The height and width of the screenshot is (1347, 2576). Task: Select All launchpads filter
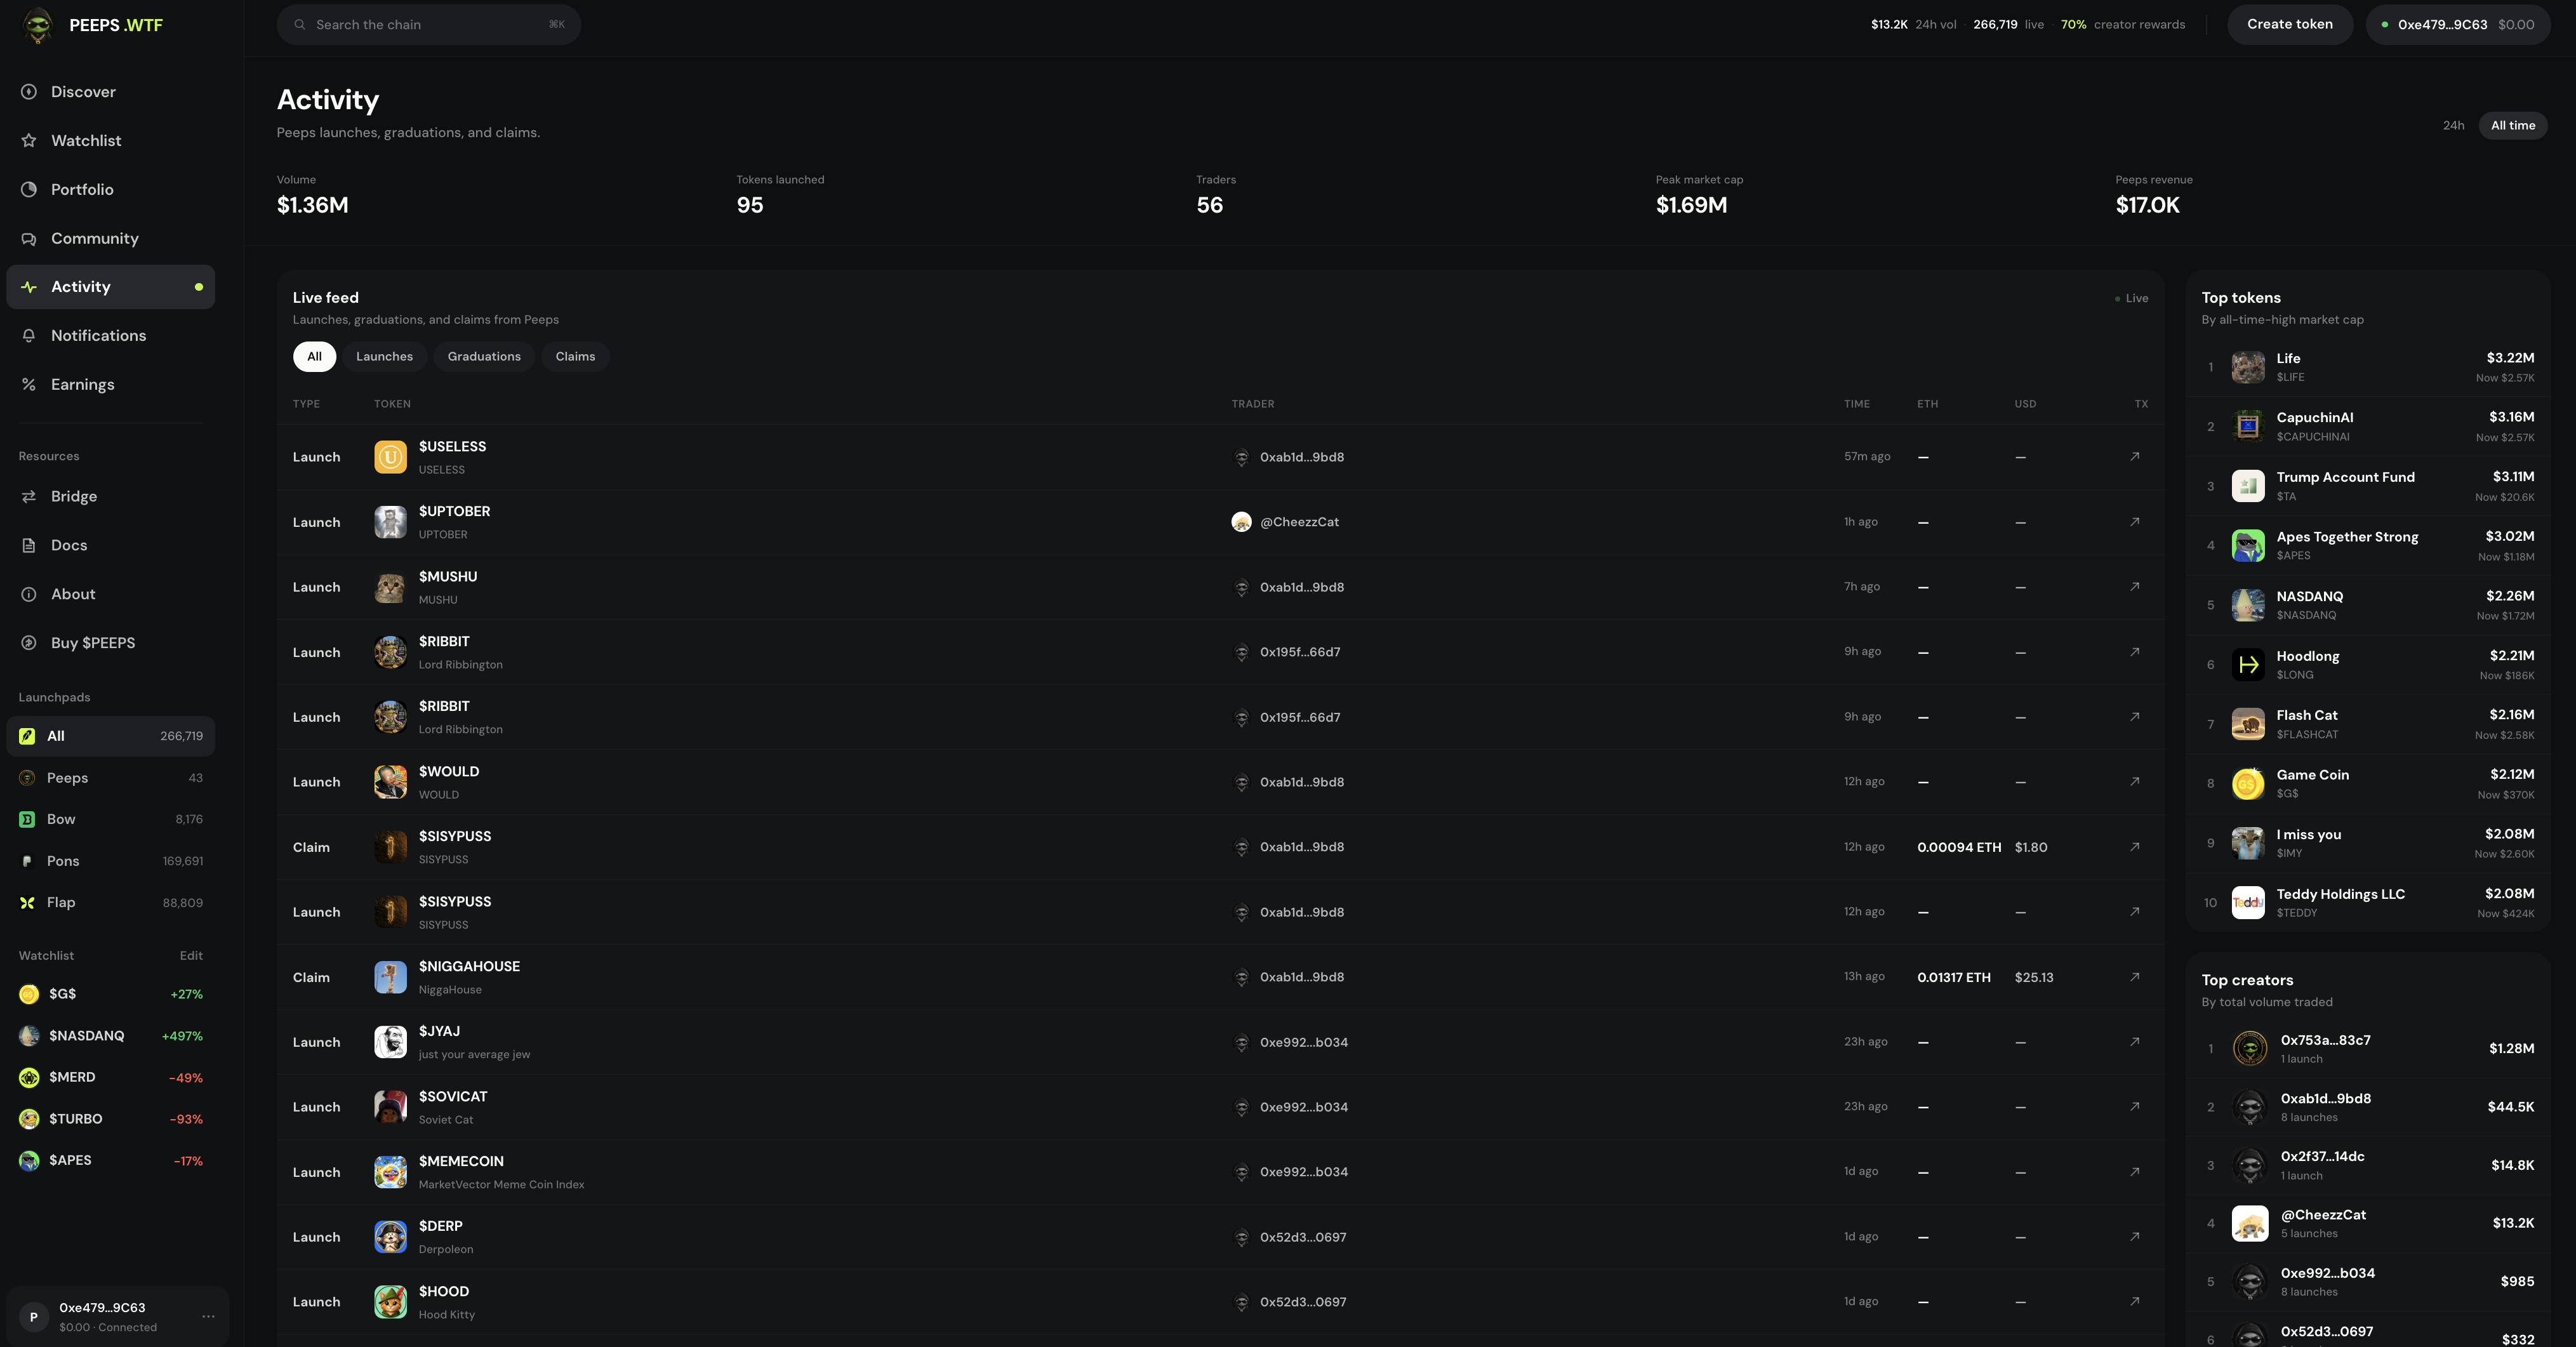(111, 736)
